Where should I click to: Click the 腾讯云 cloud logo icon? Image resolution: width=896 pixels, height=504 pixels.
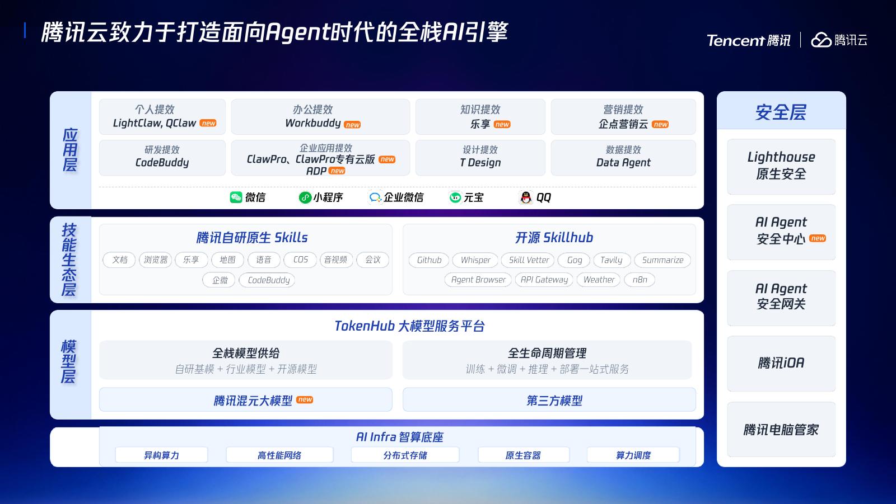(822, 40)
